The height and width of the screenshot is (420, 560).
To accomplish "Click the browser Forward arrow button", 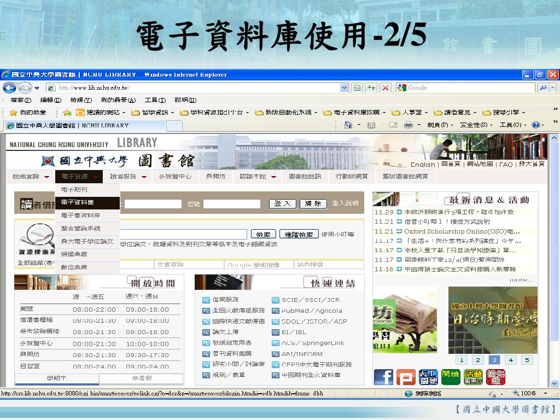I will [24, 87].
